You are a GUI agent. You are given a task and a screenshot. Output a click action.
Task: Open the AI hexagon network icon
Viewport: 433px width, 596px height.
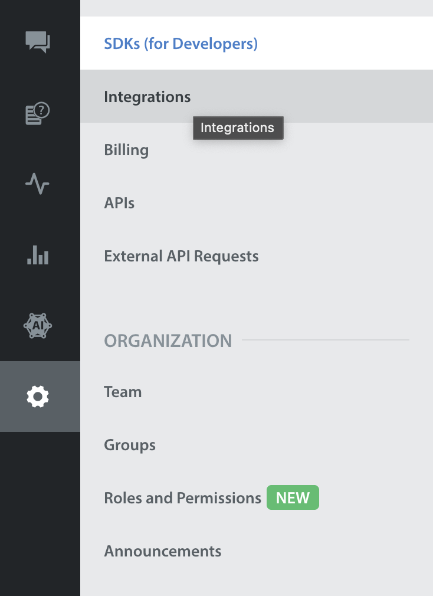(x=38, y=326)
